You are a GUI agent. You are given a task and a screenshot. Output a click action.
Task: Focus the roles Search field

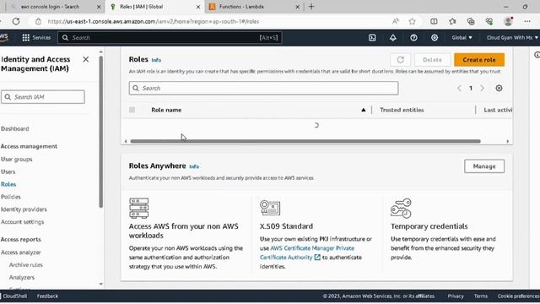pyautogui.click(x=263, y=88)
